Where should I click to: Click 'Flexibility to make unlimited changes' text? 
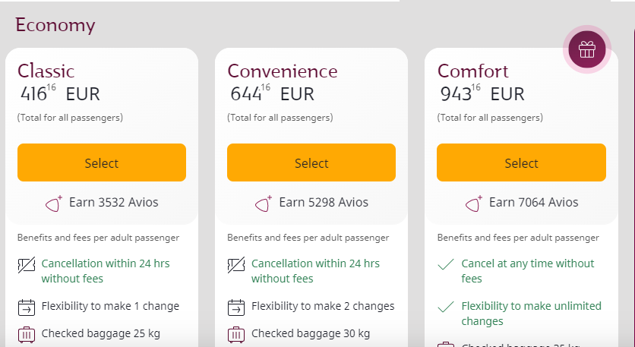(532, 314)
